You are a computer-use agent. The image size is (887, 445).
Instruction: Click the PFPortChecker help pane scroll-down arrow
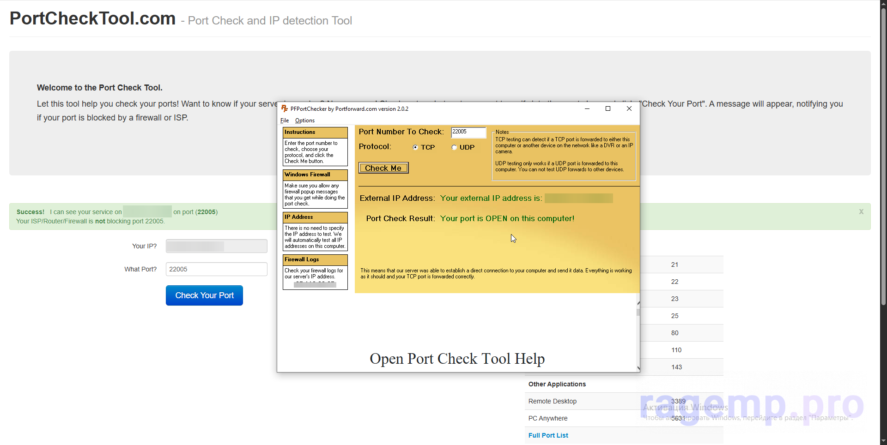638,368
